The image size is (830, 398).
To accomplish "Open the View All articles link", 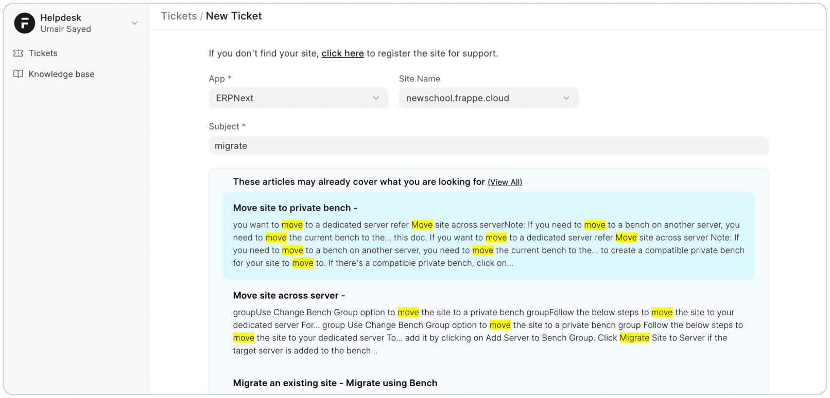I will [x=505, y=182].
